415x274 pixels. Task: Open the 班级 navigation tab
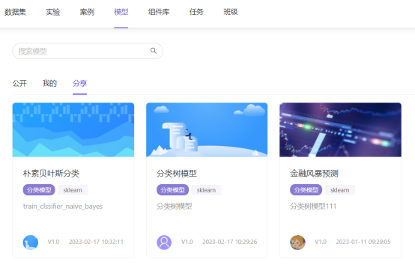[231, 12]
